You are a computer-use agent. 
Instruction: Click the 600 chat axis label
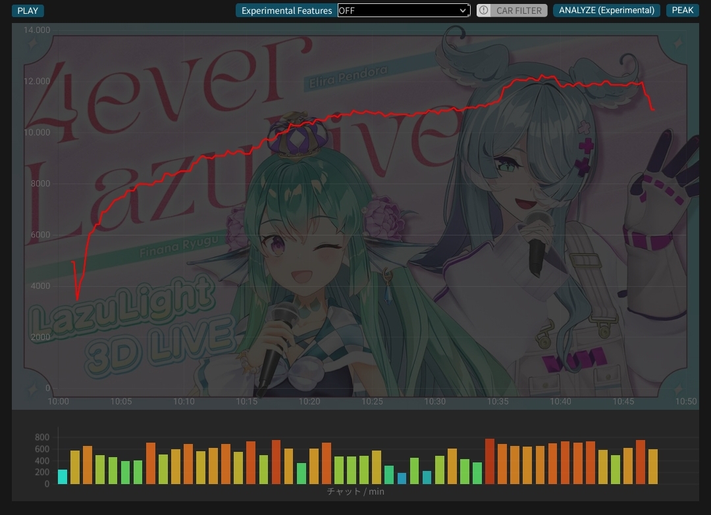[x=42, y=449]
